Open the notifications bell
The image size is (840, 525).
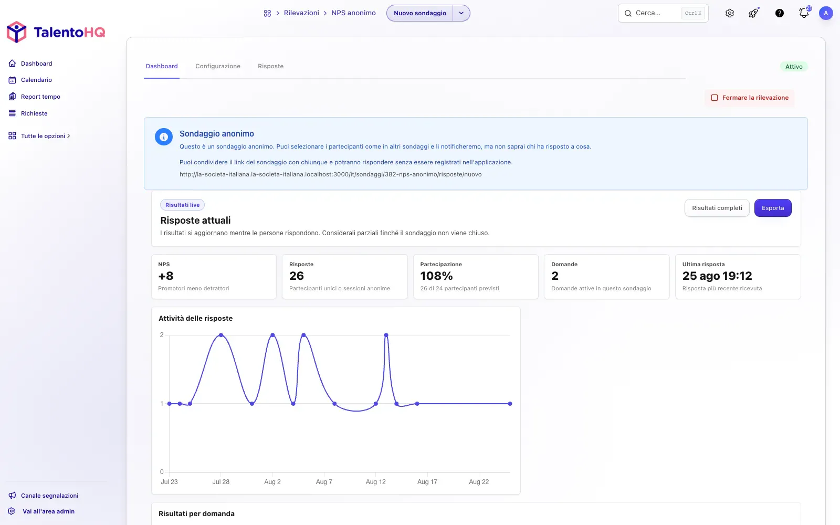[804, 13]
